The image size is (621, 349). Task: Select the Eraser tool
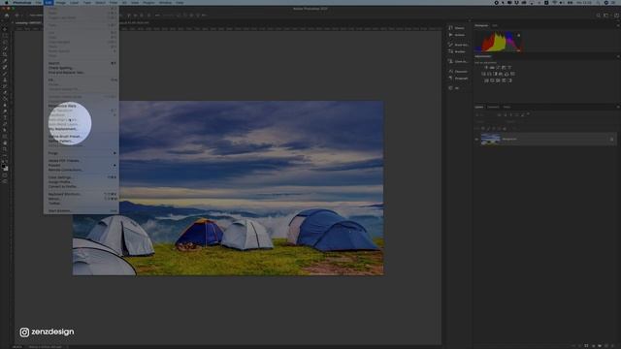click(x=5, y=93)
